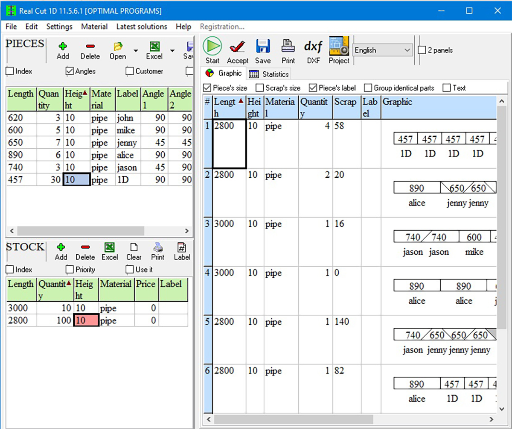The height and width of the screenshot is (429, 512).
Task: Expand the arrow beside pieces Excel button
Action: [x=172, y=51]
